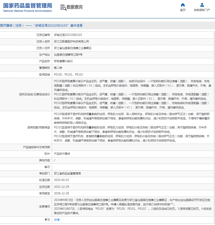Select approval date 2024-04-03
This screenshot has height=225, width=215.
tap(61, 180)
